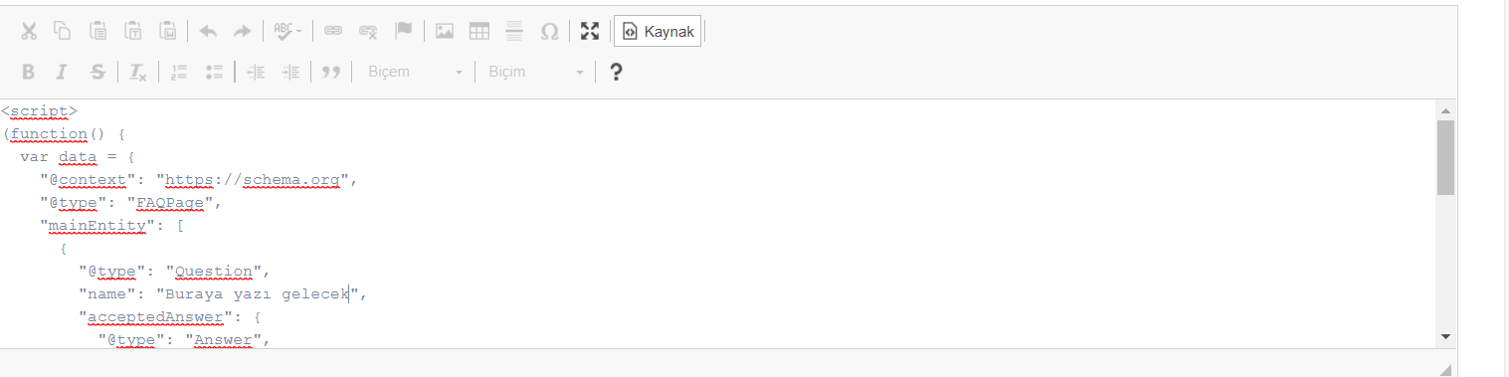Screen dimensions: 1509x377
Task: Open About editor question mark button
Action: click(x=616, y=72)
